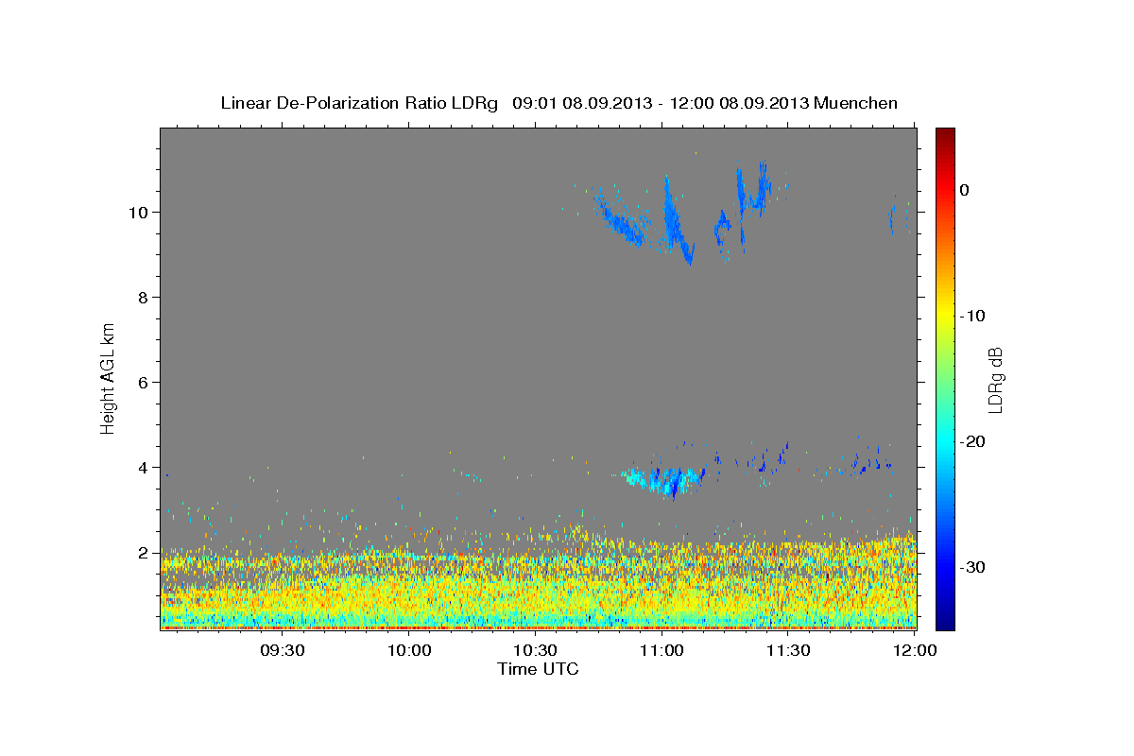This screenshot has width=1134, height=756.
Task: Click the colorbar value -30 label
Action: pyautogui.click(x=973, y=567)
